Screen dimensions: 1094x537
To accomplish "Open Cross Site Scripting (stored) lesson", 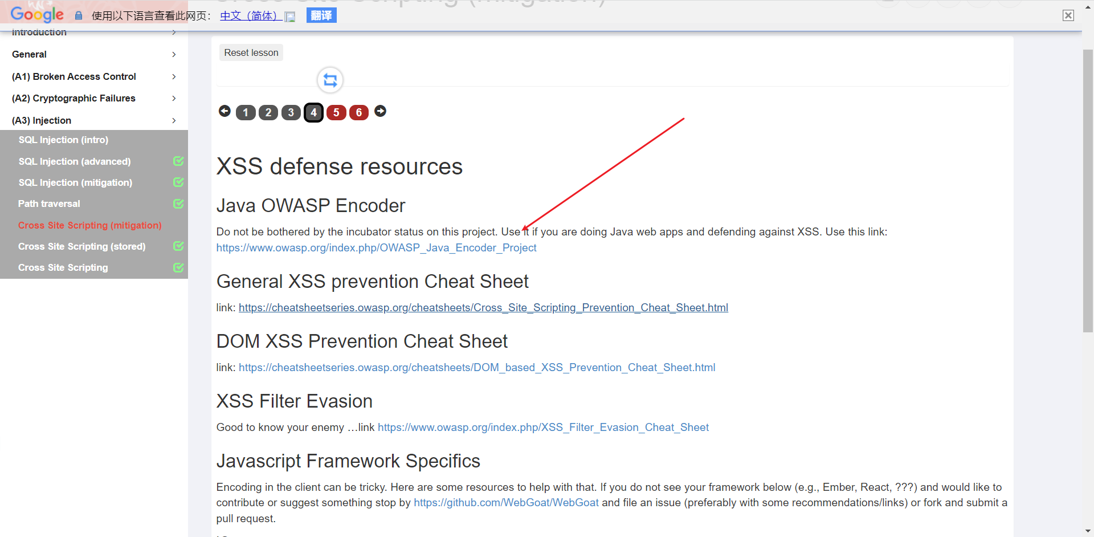I will (x=82, y=246).
